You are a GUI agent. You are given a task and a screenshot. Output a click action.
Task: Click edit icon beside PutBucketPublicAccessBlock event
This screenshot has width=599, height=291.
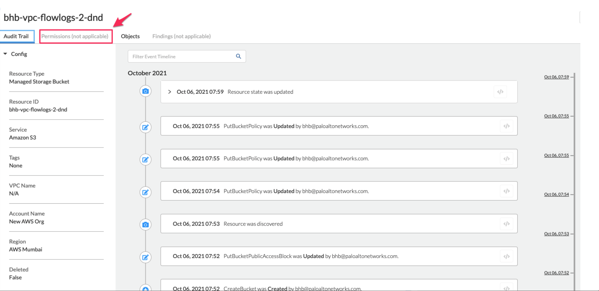145,257
